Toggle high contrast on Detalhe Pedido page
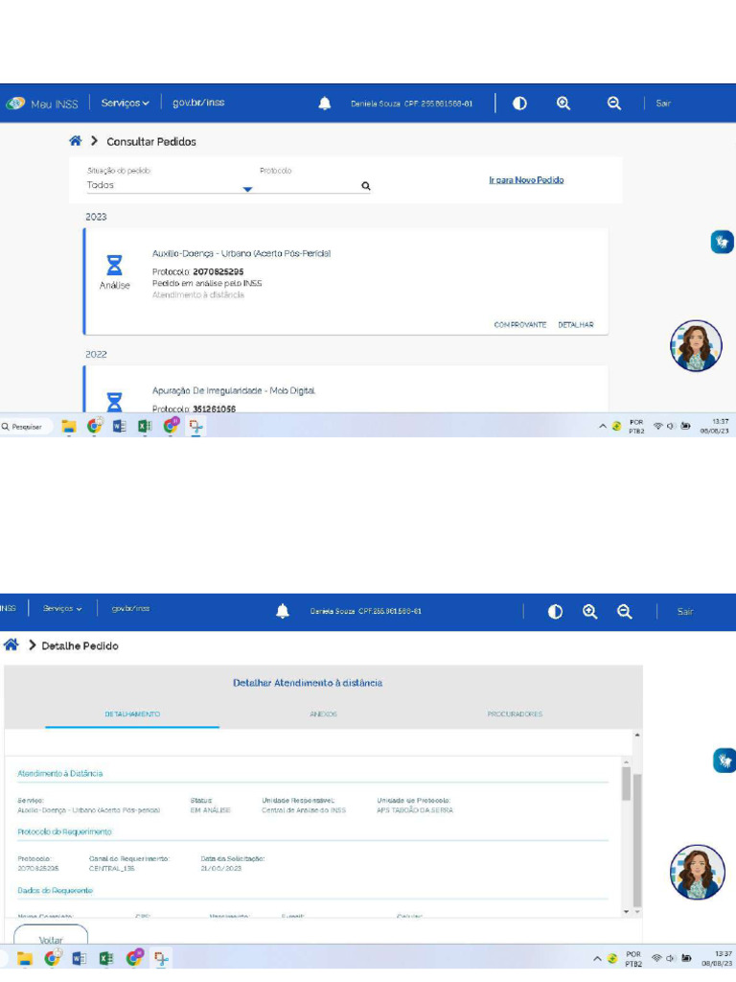 coord(555,612)
